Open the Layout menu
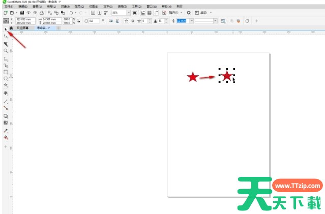The image size is (325, 214). point(51,7)
